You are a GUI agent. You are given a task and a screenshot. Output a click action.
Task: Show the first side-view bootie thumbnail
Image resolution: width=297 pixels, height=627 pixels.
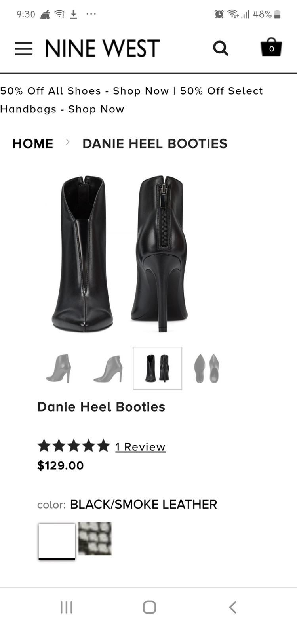coord(59,368)
